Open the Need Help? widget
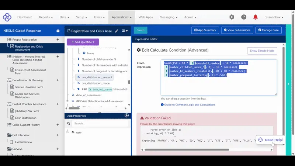The width and height of the screenshot is (295, 166). (x=270, y=140)
